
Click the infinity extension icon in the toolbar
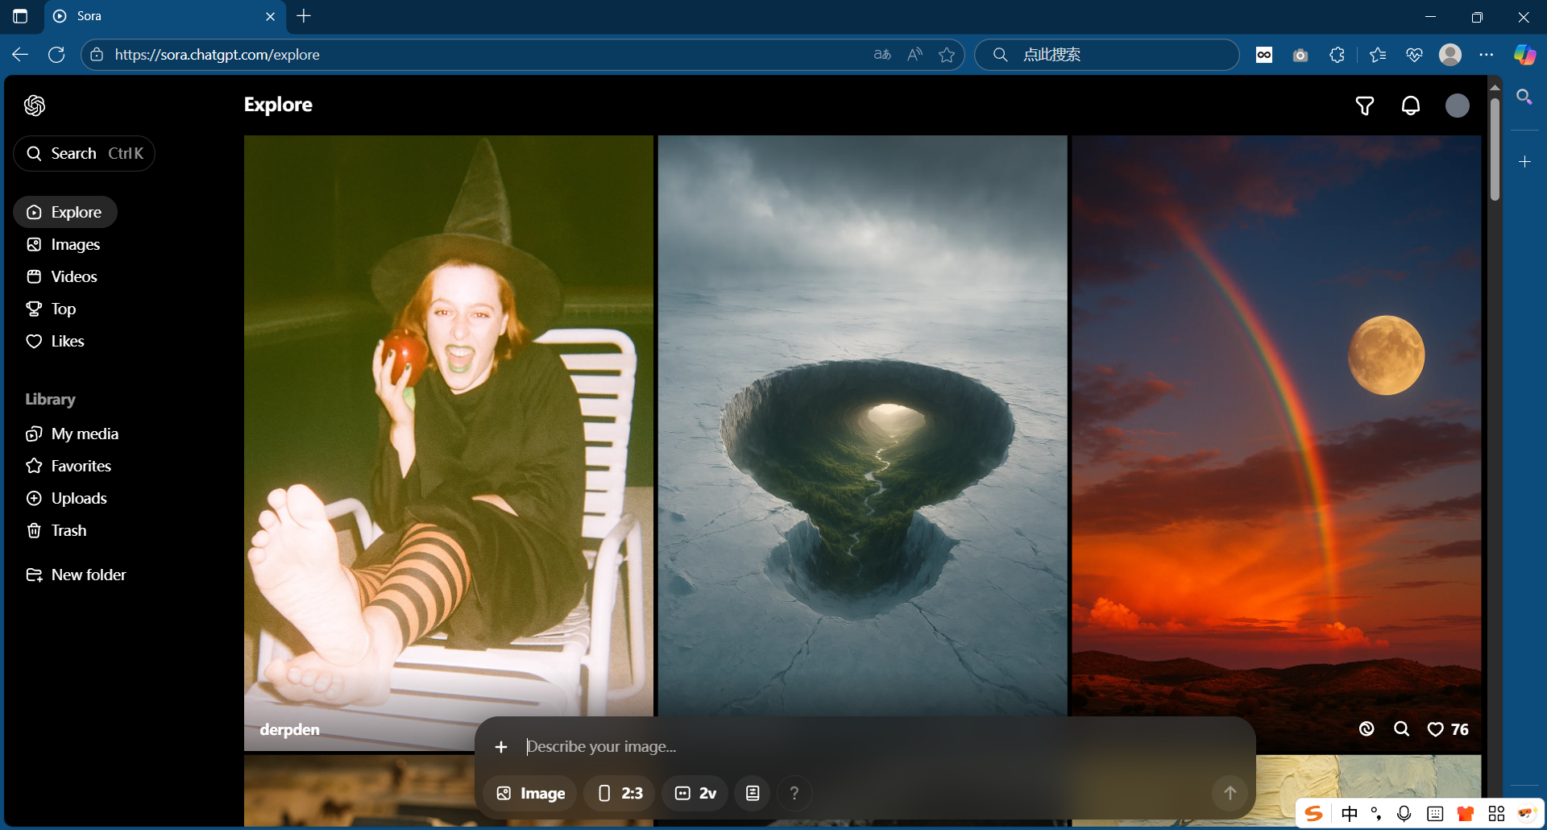pyautogui.click(x=1264, y=55)
